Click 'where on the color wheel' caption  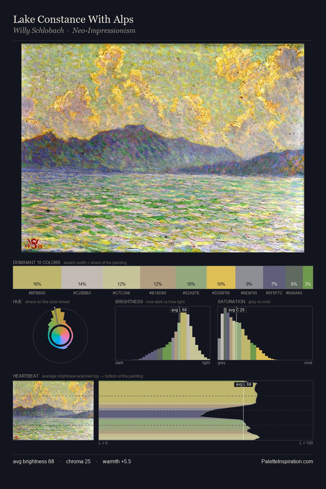[x=47, y=302]
